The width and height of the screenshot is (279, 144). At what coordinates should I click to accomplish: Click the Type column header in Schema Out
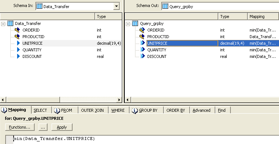pyautogui.click(x=233, y=16)
